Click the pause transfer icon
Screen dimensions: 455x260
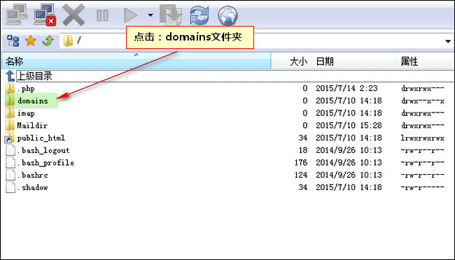point(102,15)
